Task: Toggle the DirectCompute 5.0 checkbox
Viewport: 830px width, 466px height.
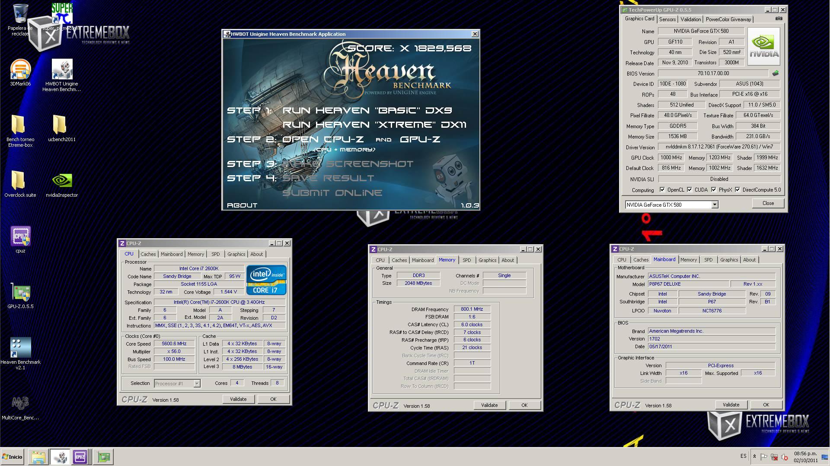Action: pos(737,190)
